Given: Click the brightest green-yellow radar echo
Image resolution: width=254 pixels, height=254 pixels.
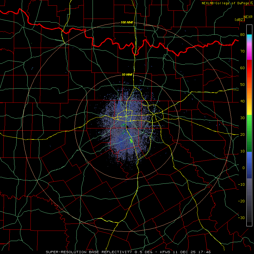Looking at the screenshot, I should click(131, 141).
